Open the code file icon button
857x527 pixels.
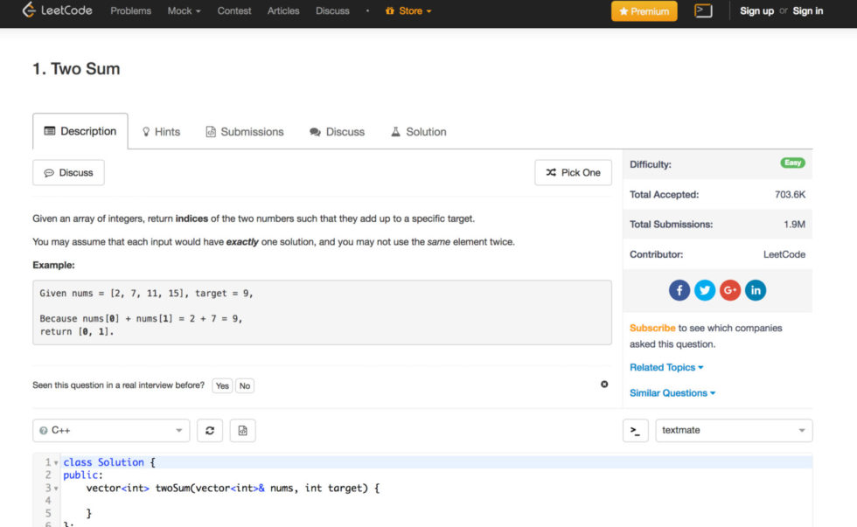pos(243,430)
